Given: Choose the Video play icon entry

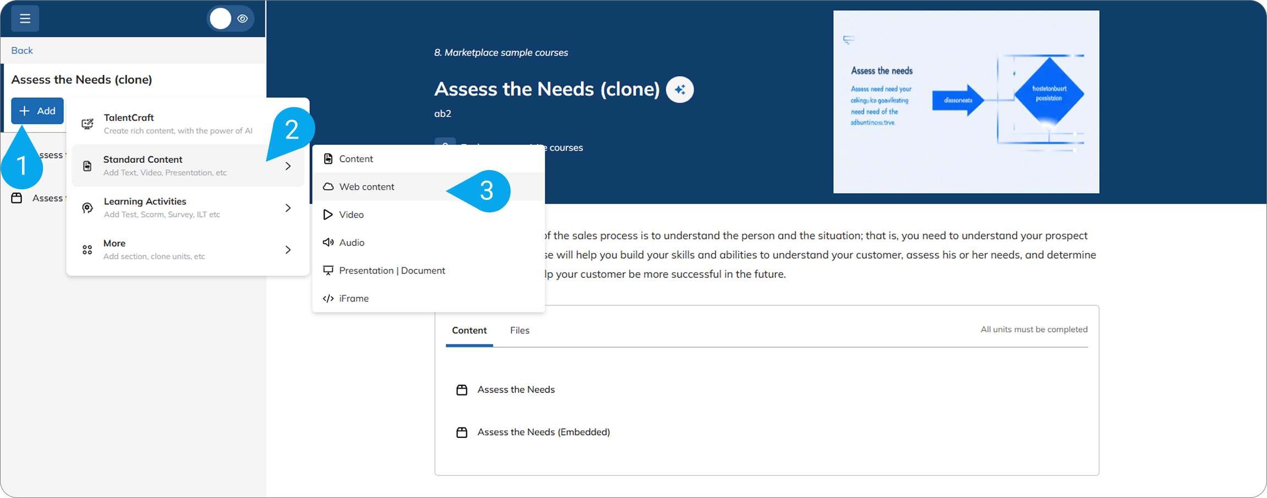Looking at the screenshot, I should (328, 215).
